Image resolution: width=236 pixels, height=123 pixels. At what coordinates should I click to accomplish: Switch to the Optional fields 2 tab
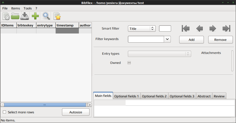coord(154,96)
